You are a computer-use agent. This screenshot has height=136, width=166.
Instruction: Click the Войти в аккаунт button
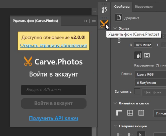click(x=54, y=103)
